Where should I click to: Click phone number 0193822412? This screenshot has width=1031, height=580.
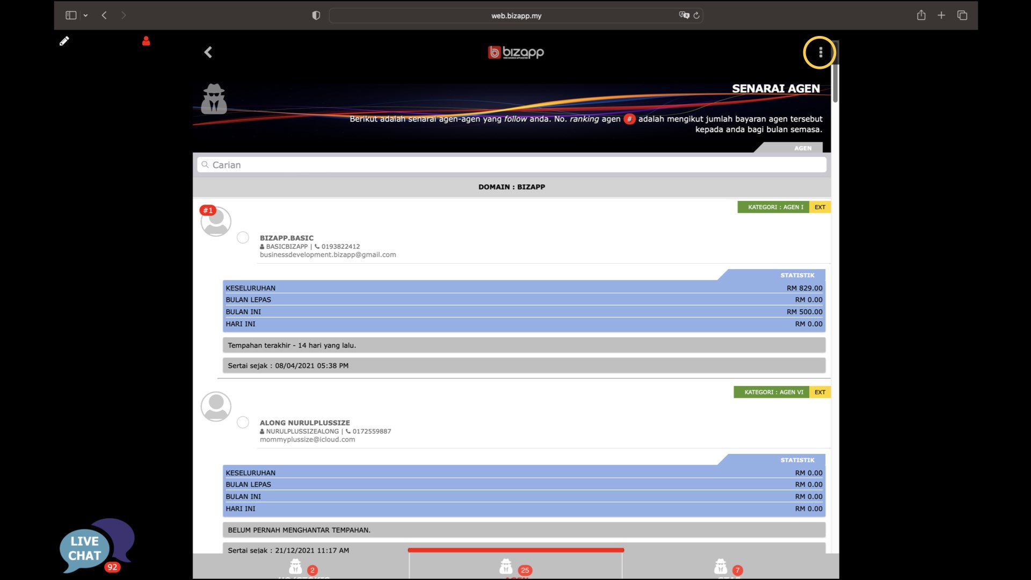[x=340, y=247]
